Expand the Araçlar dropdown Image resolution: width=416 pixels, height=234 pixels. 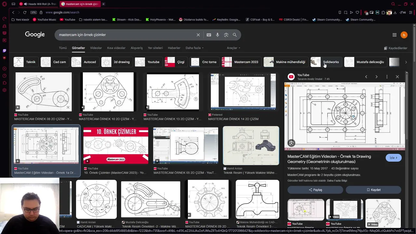coord(233,48)
